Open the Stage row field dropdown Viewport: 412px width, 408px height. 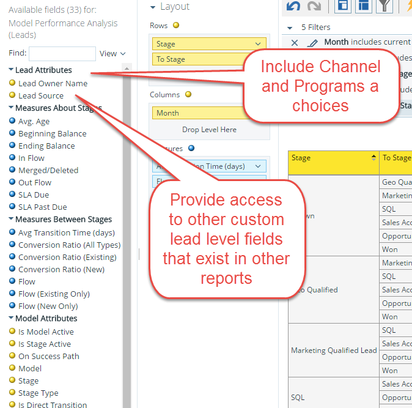click(x=259, y=44)
